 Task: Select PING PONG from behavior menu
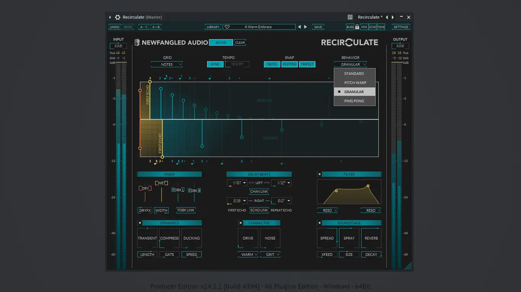pos(354,101)
